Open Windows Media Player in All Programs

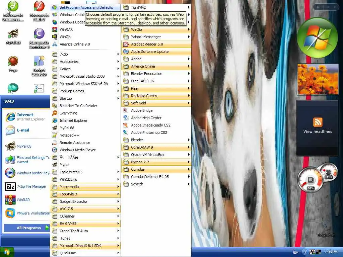85,150
